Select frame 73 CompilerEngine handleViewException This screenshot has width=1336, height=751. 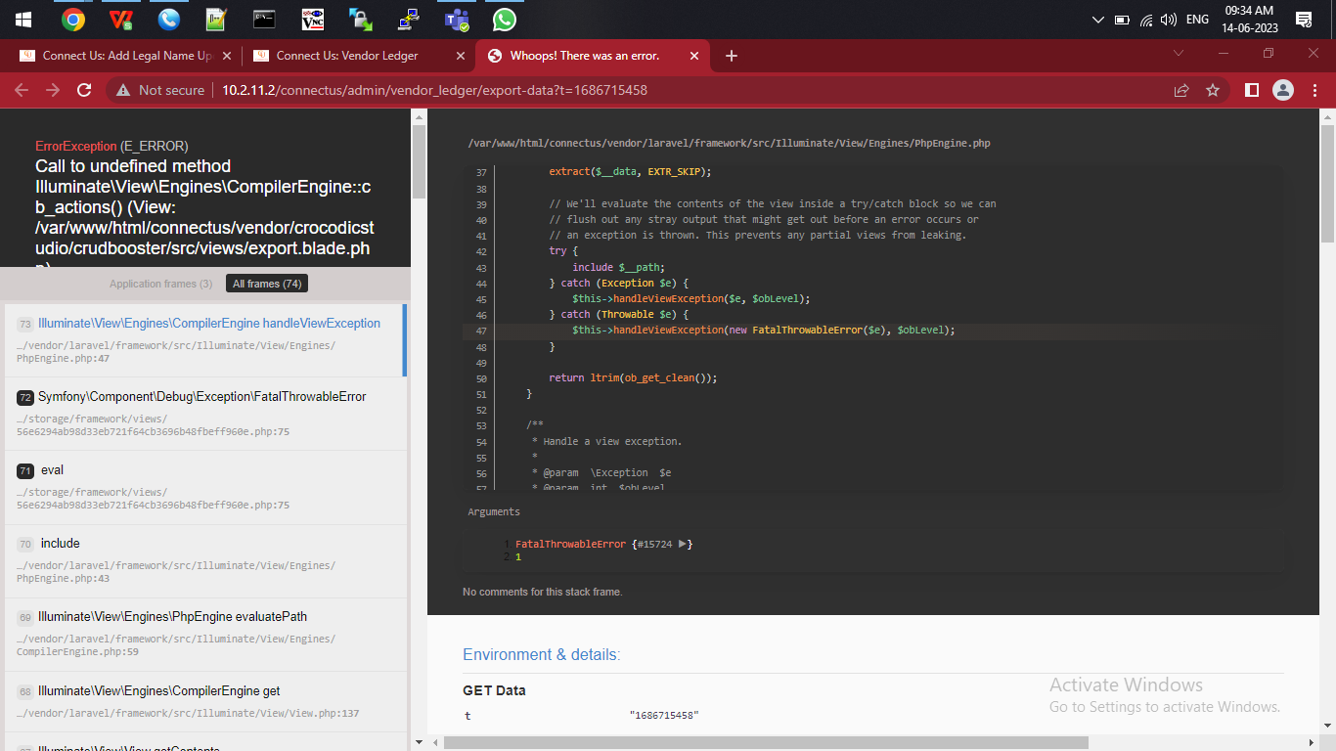[203, 340]
